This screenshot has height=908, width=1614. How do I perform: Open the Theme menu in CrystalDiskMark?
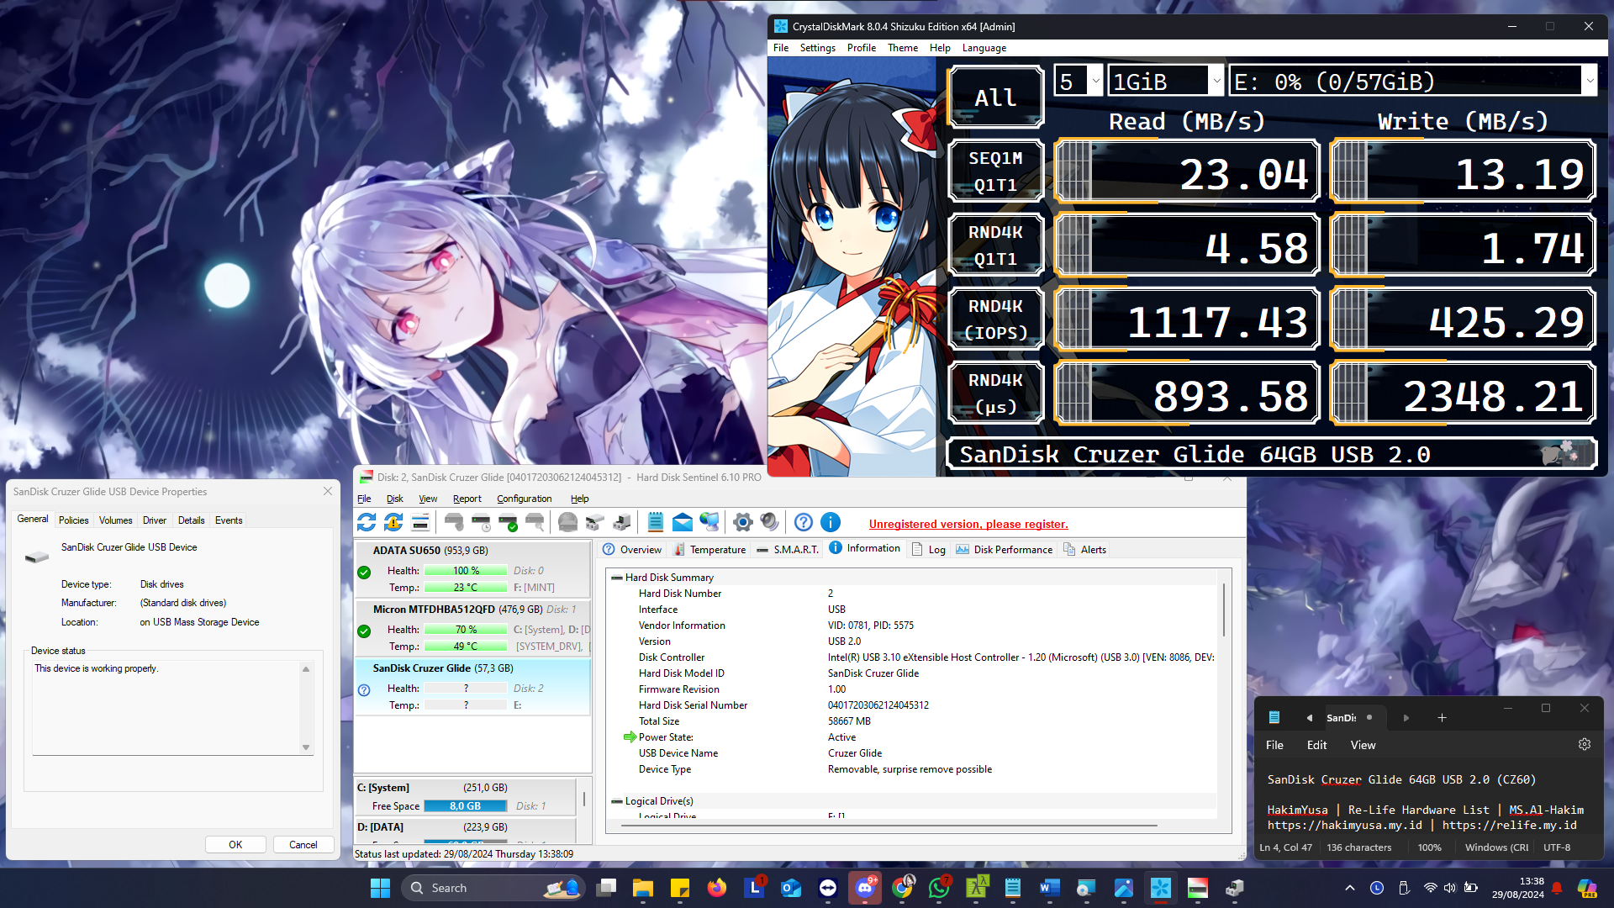[903, 48]
